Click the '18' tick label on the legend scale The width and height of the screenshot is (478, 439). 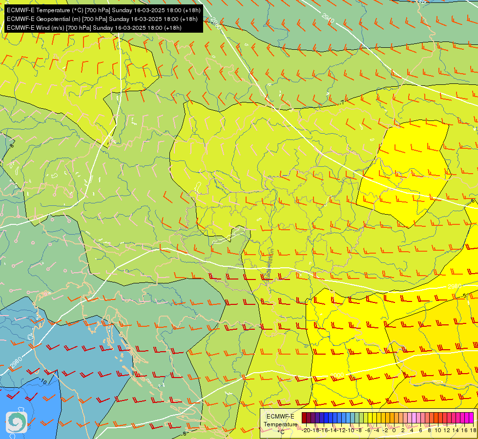pyautogui.click(x=473, y=431)
